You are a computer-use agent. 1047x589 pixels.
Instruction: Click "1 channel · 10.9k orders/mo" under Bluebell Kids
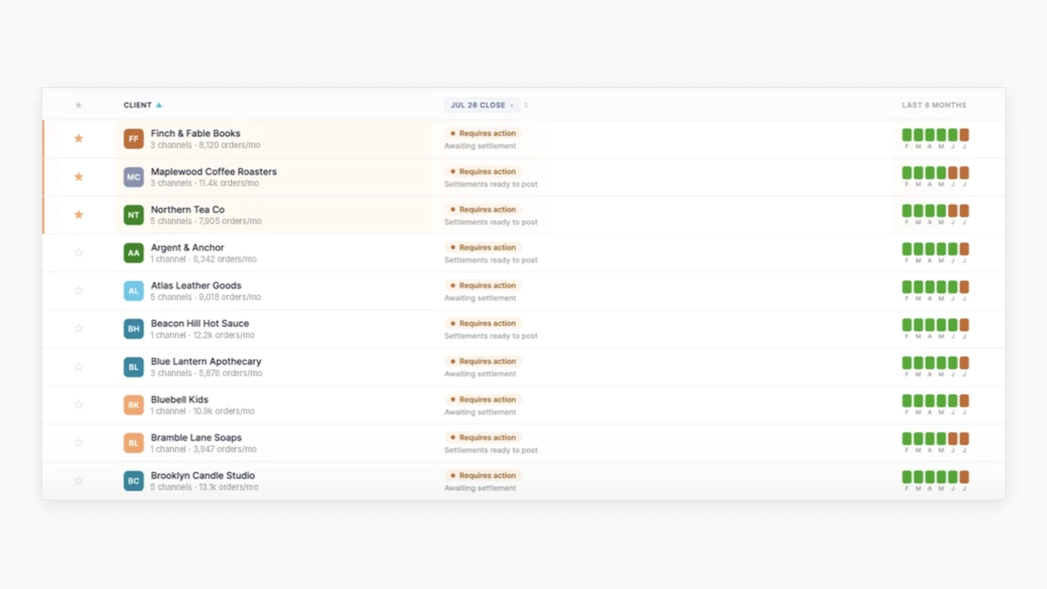[x=202, y=411]
